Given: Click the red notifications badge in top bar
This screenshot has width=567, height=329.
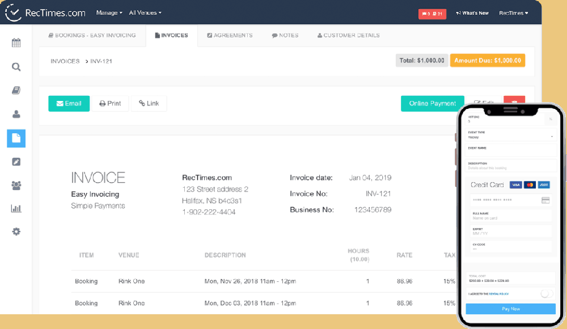Looking at the screenshot, I should click(x=432, y=14).
